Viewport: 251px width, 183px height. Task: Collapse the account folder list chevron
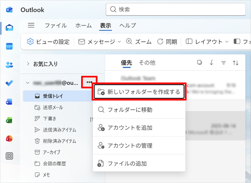pyautogui.click(x=28, y=82)
